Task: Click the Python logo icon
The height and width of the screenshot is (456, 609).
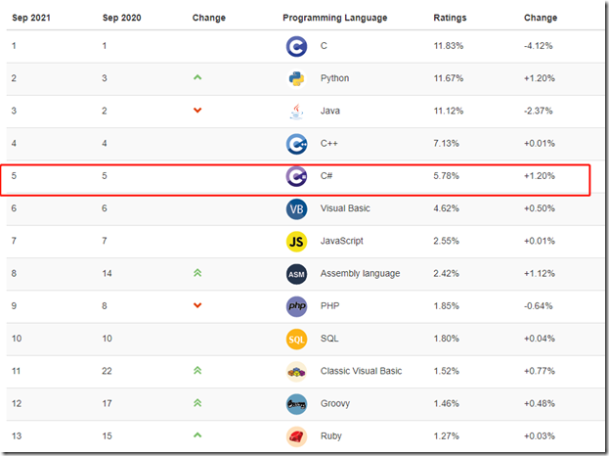Action: tap(296, 79)
